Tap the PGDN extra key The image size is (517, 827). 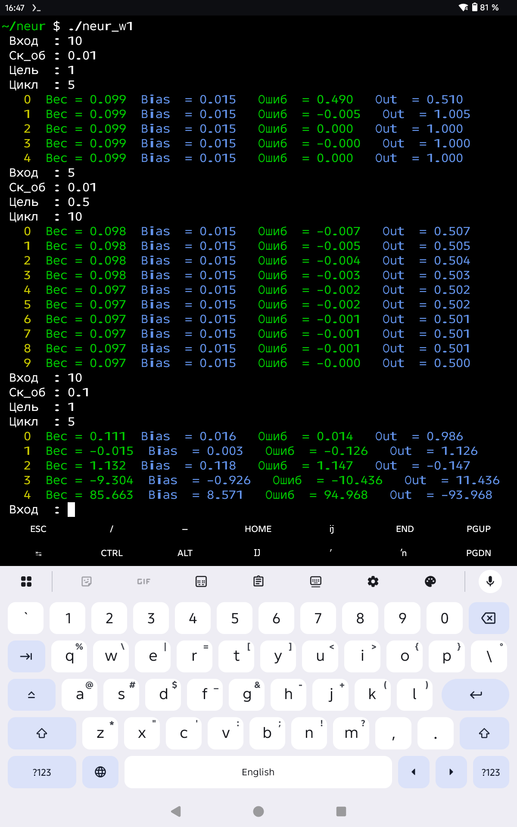(x=479, y=553)
